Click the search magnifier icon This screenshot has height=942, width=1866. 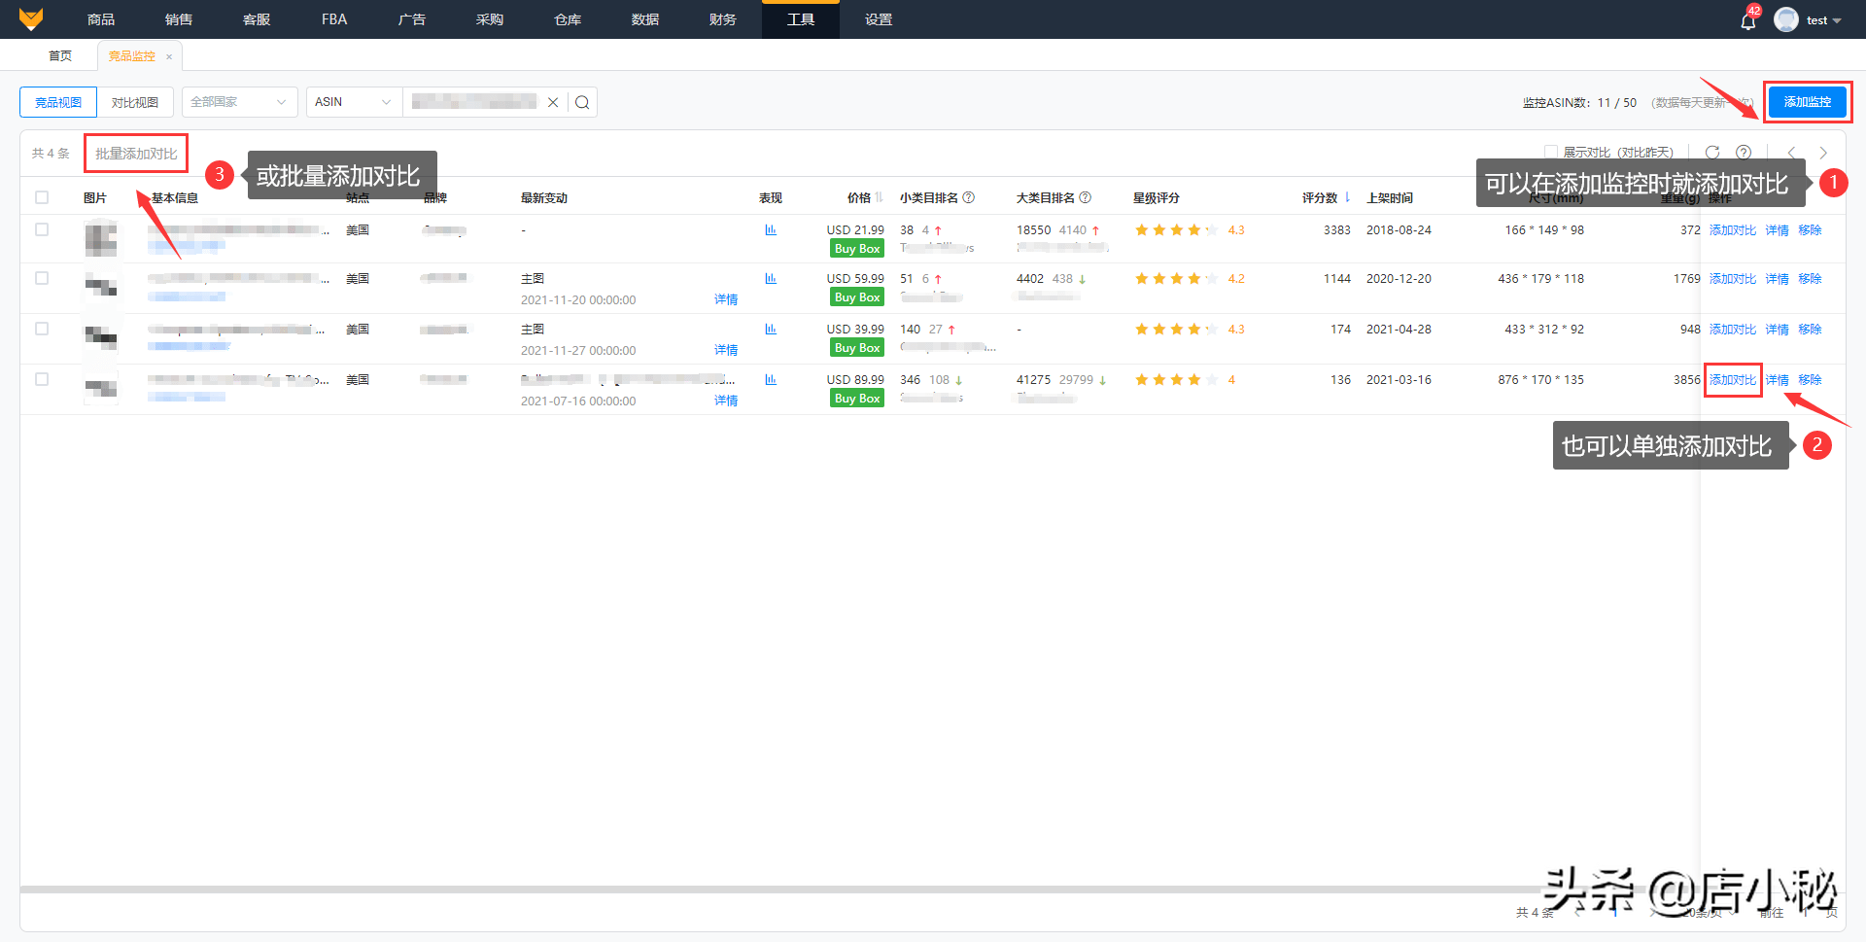tap(581, 101)
